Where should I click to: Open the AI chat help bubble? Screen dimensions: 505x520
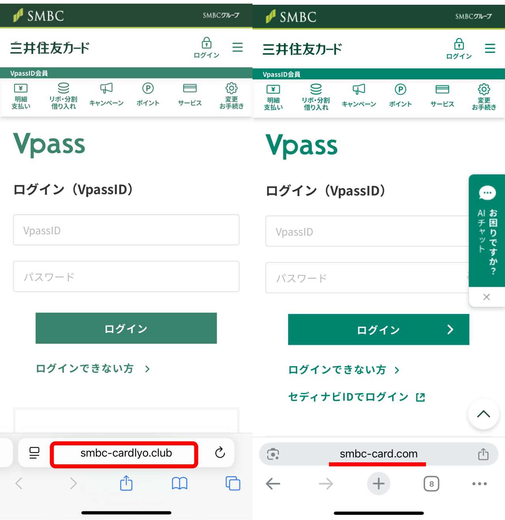pos(487,230)
